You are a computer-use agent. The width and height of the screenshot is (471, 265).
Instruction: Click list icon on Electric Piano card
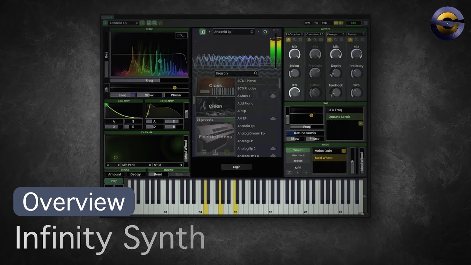(203, 152)
